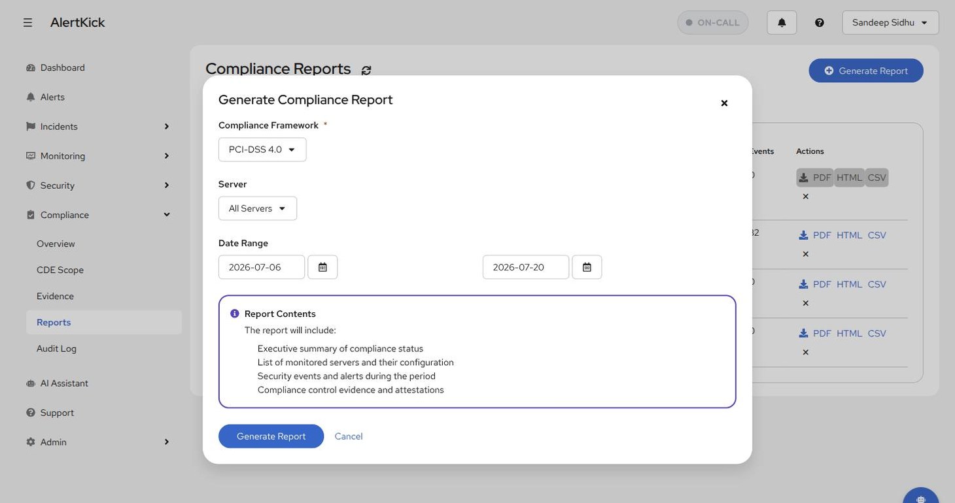The width and height of the screenshot is (955, 503).
Task: Cancel the report generation dialog
Action: point(349,436)
